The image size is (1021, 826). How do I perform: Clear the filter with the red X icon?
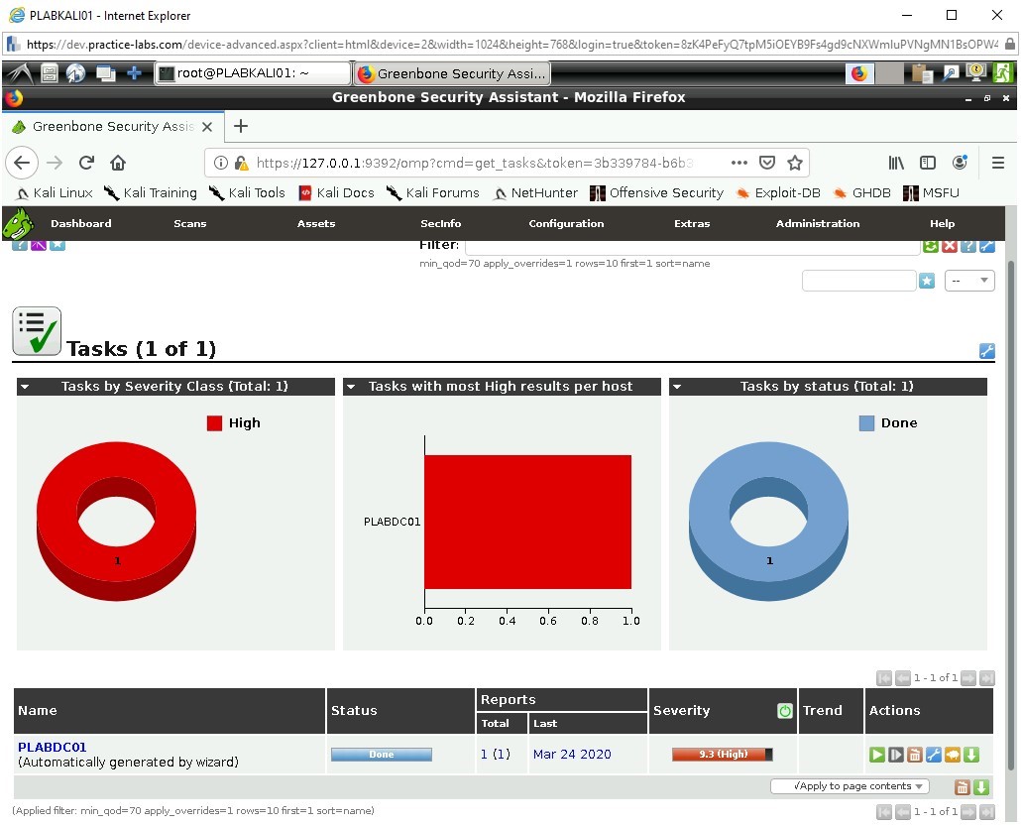point(949,245)
